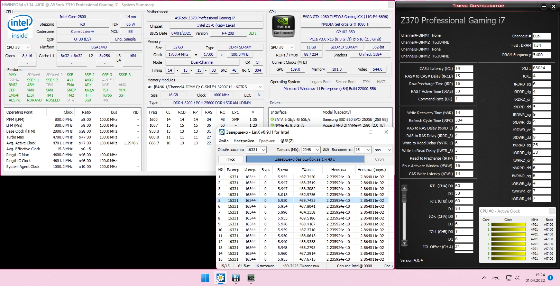Open the network status tray icon

(509, 278)
